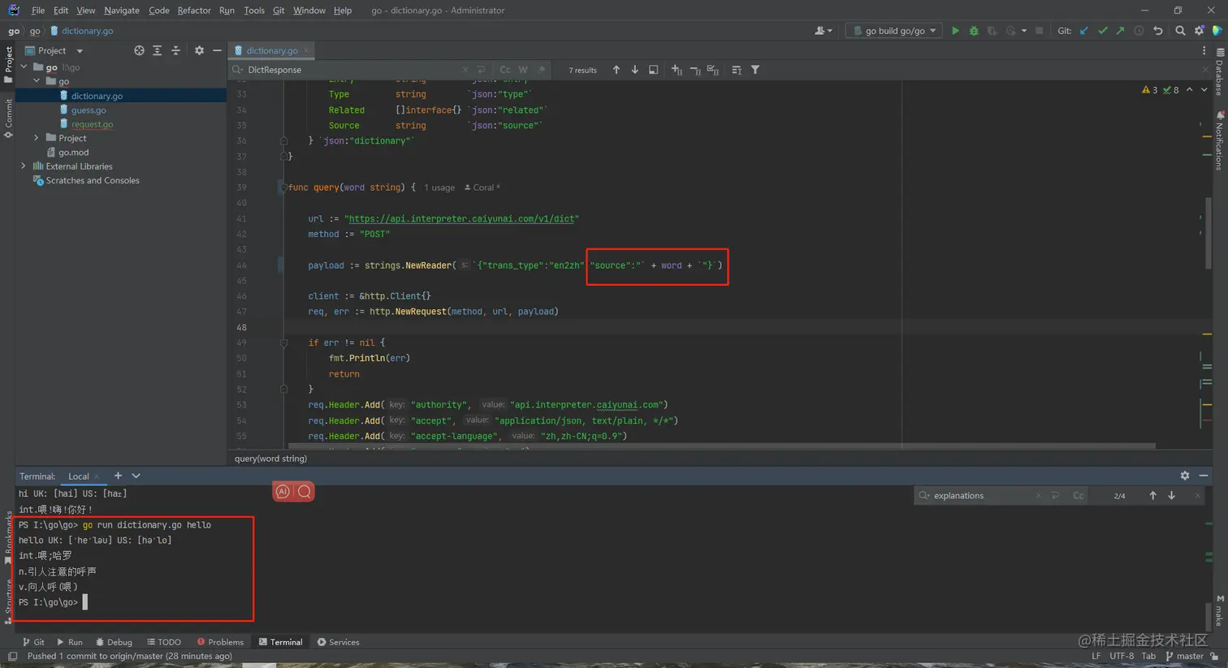Screen dimensions: 1228x668
Task: Collapse the root go folder
Action: (x=24, y=67)
